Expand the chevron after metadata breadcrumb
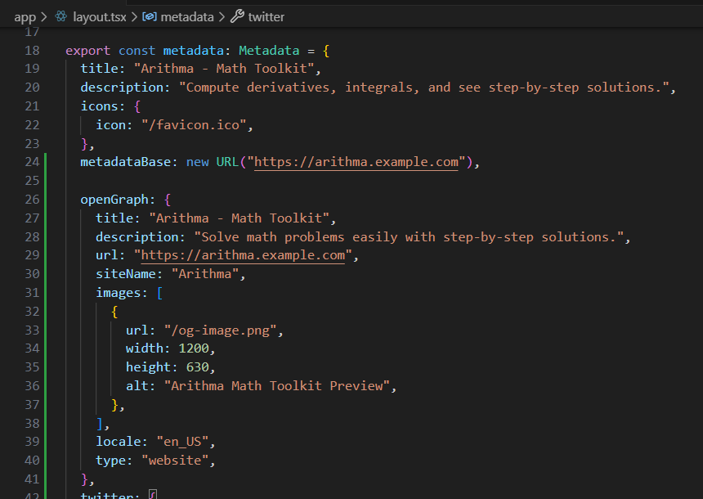The height and width of the screenshot is (499, 703). tap(222, 17)
